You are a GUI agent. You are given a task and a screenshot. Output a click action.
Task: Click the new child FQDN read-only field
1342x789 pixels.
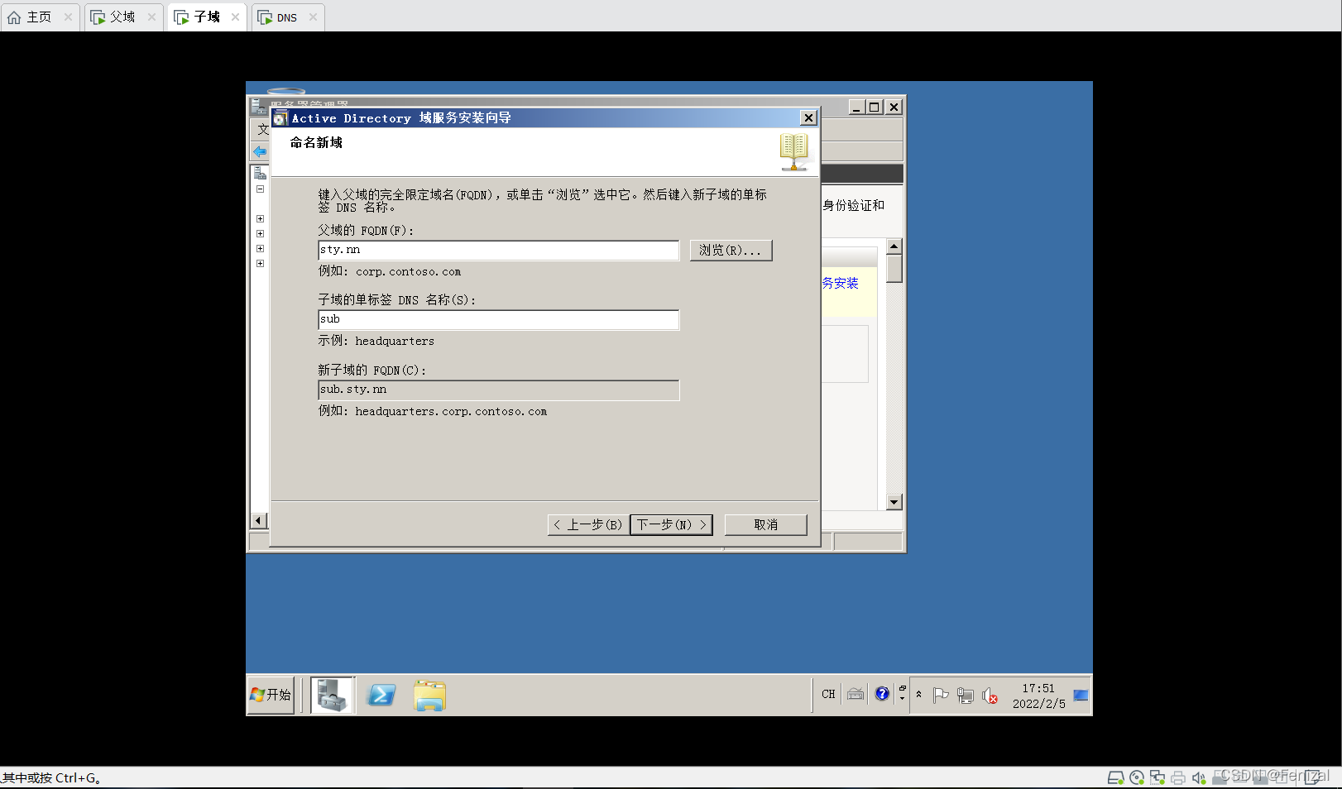(x=498, y=390)
